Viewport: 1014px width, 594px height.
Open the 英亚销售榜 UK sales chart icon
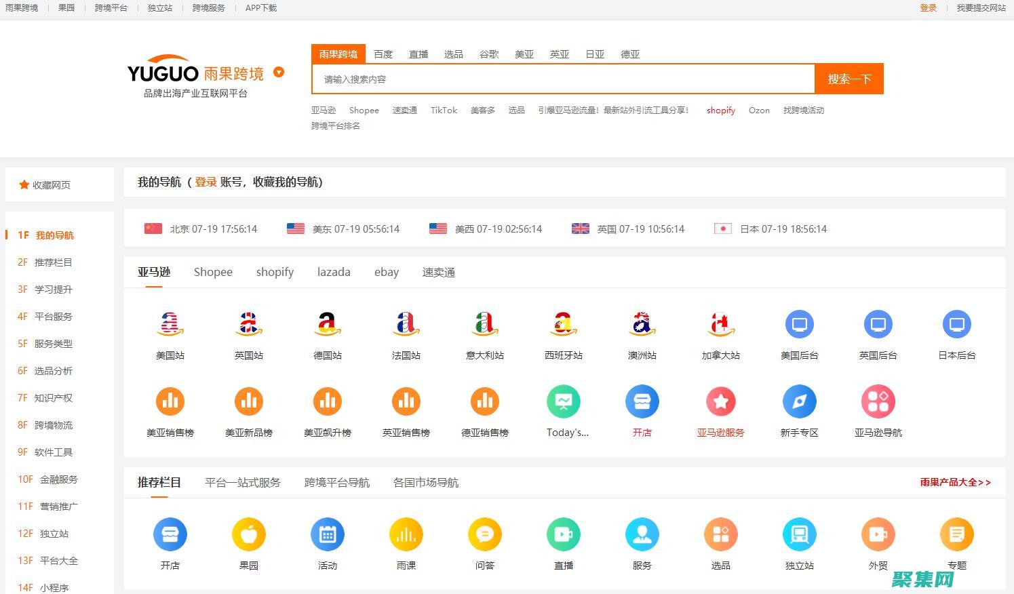tap(406, 401)
